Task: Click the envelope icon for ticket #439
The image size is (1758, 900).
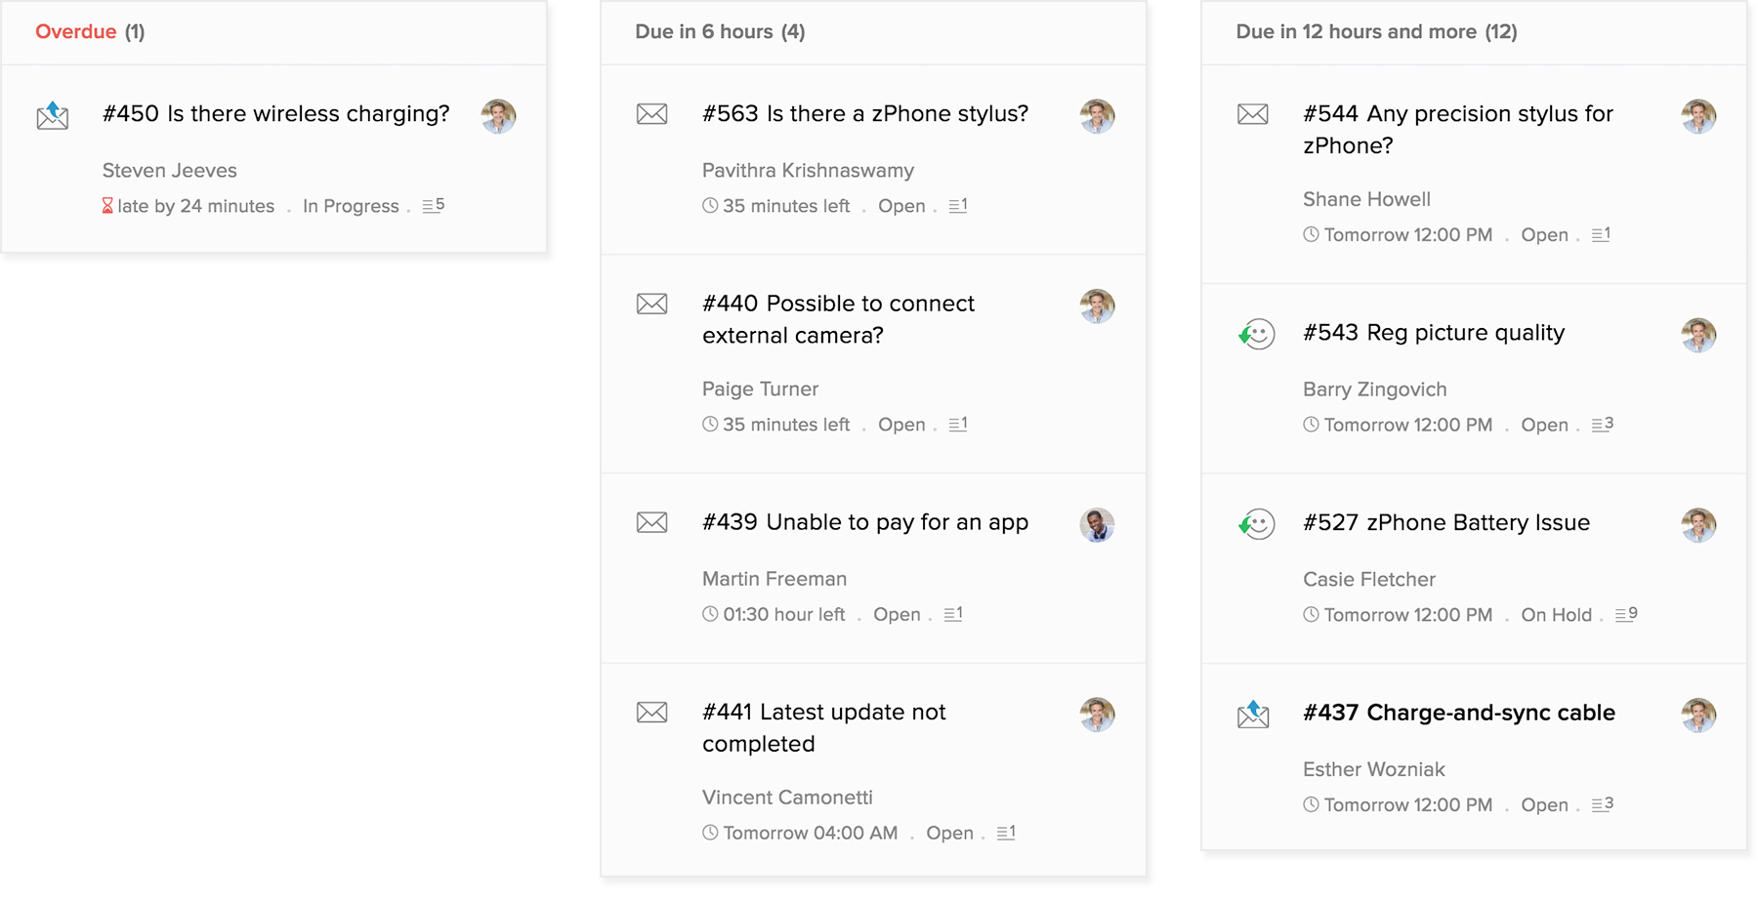Action: pos(652,522)
